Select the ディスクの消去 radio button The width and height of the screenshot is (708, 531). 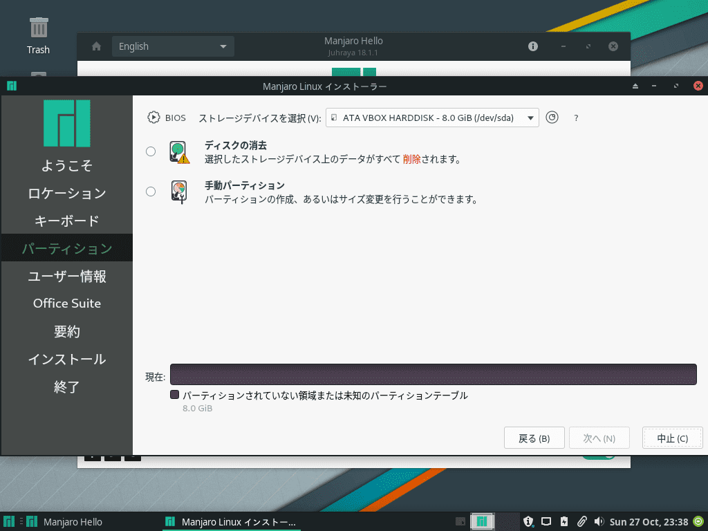151,151
